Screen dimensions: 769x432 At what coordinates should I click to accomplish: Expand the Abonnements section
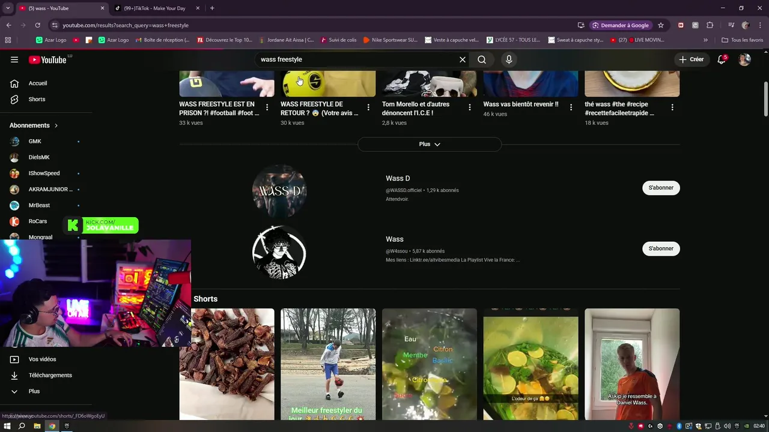[x=34, y=125]
